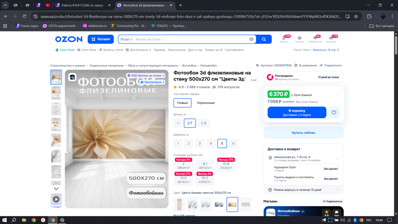Open the Windows Start menu
The image size is (398, 224).
pyautogui.click(x=5, y=220)
